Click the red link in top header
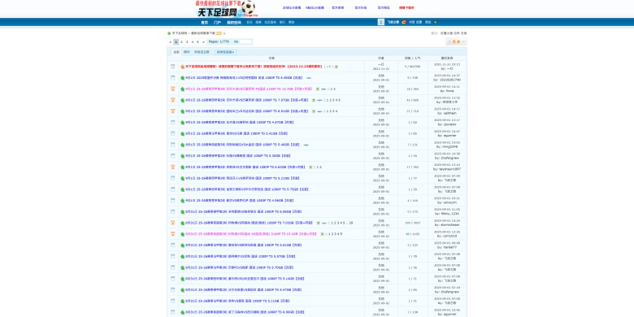The width and height of the screenshot is (634, 317). (x=406, y=7)
